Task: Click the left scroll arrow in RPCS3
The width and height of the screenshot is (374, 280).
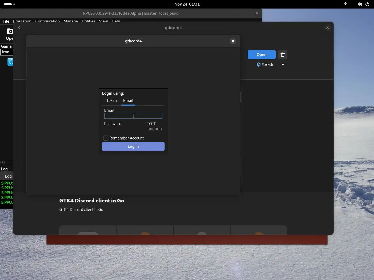Action: click(x=2, y=162)
